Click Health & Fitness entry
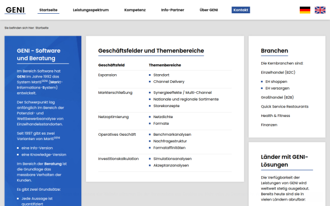The image size is (330, 206). point(276,115)
